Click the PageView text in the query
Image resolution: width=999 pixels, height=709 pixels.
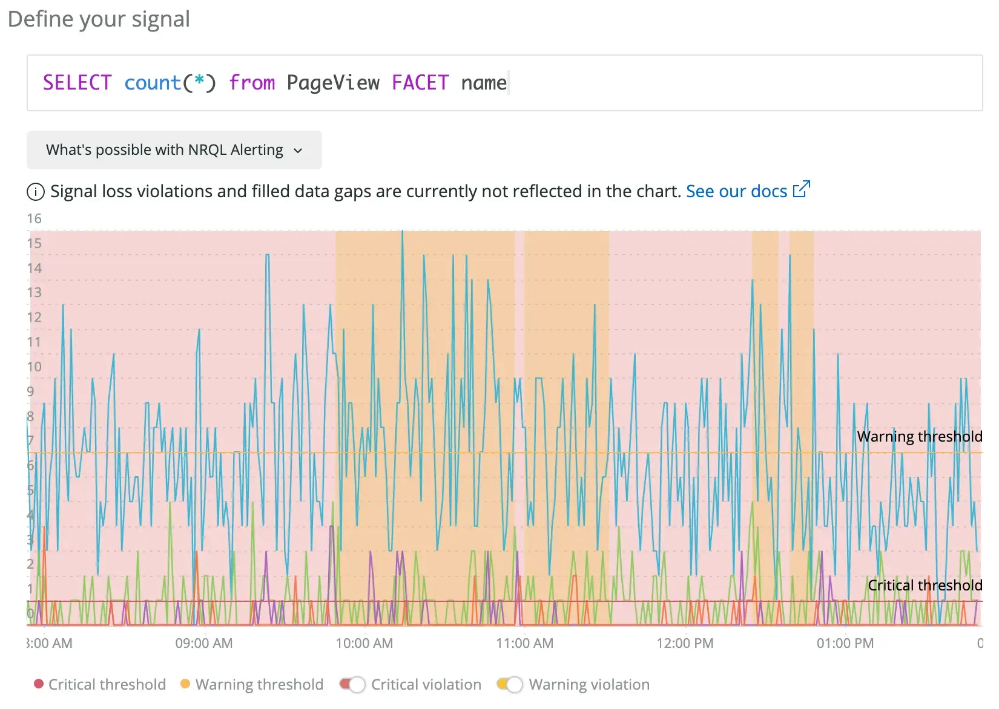pos(333,83)
